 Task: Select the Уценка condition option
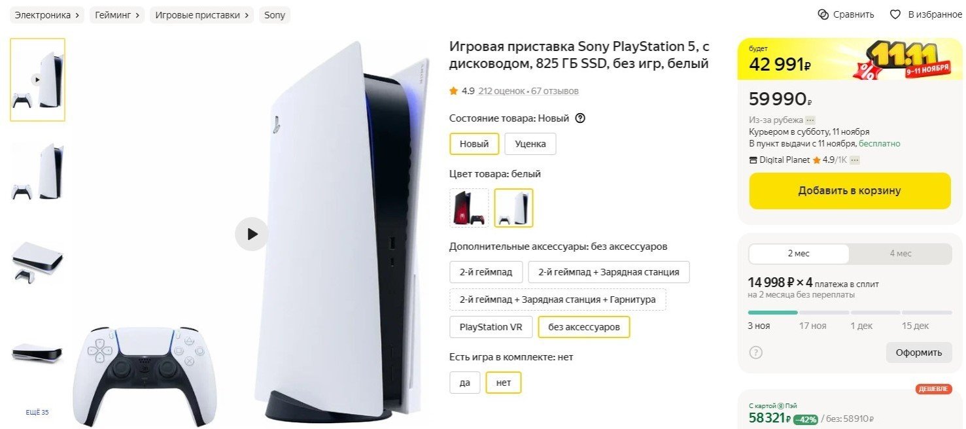(x=530, y=144)
